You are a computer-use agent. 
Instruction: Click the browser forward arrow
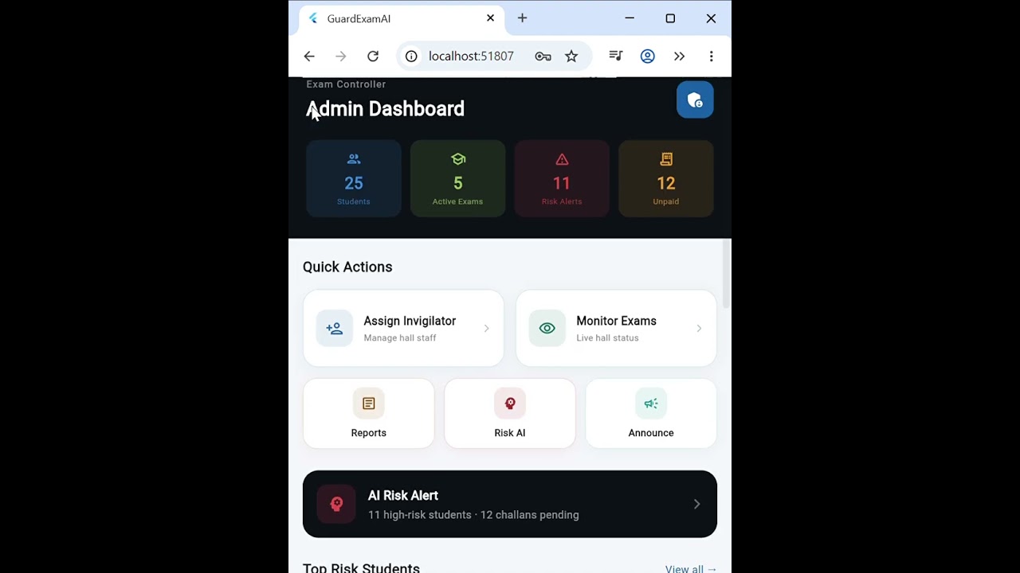point(341,56)
